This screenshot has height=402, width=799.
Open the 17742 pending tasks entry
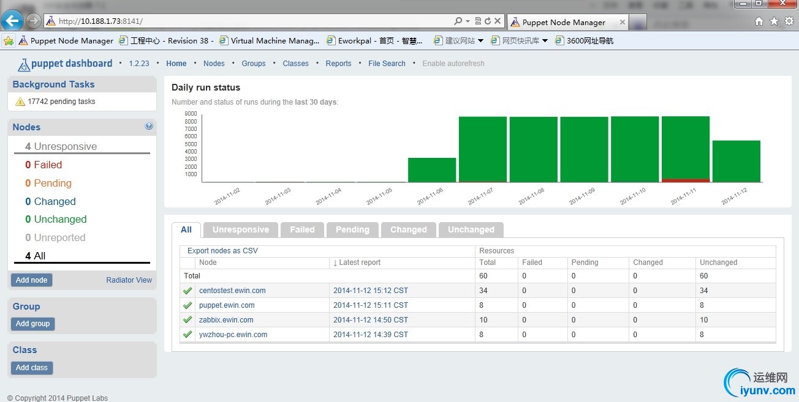(x=61, y=102)
